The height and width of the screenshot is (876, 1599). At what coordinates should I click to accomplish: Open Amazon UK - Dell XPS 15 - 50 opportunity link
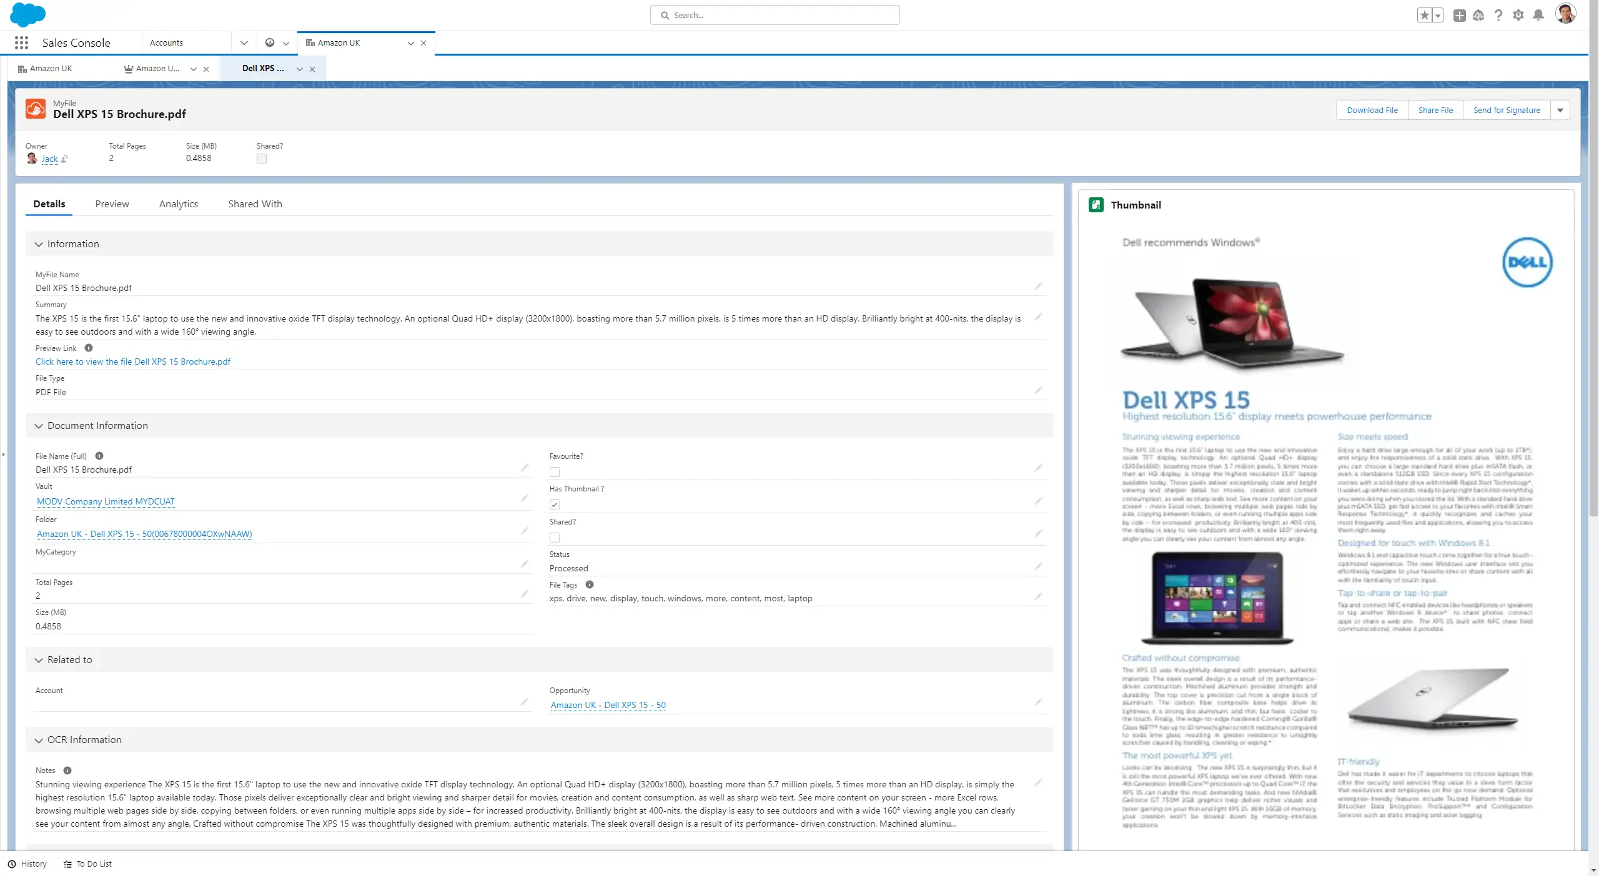(x=608, y=705)
